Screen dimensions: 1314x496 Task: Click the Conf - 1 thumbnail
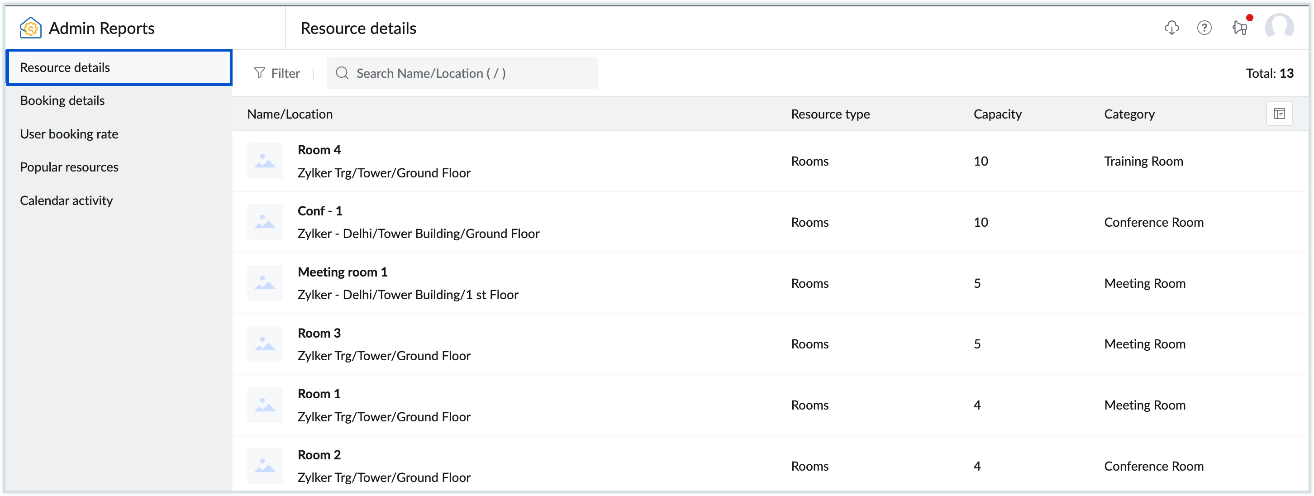265,222
